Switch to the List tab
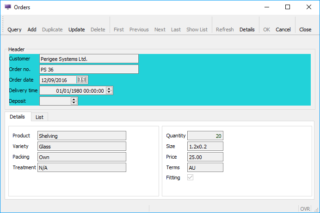320x213 pixels. (40, 117)
